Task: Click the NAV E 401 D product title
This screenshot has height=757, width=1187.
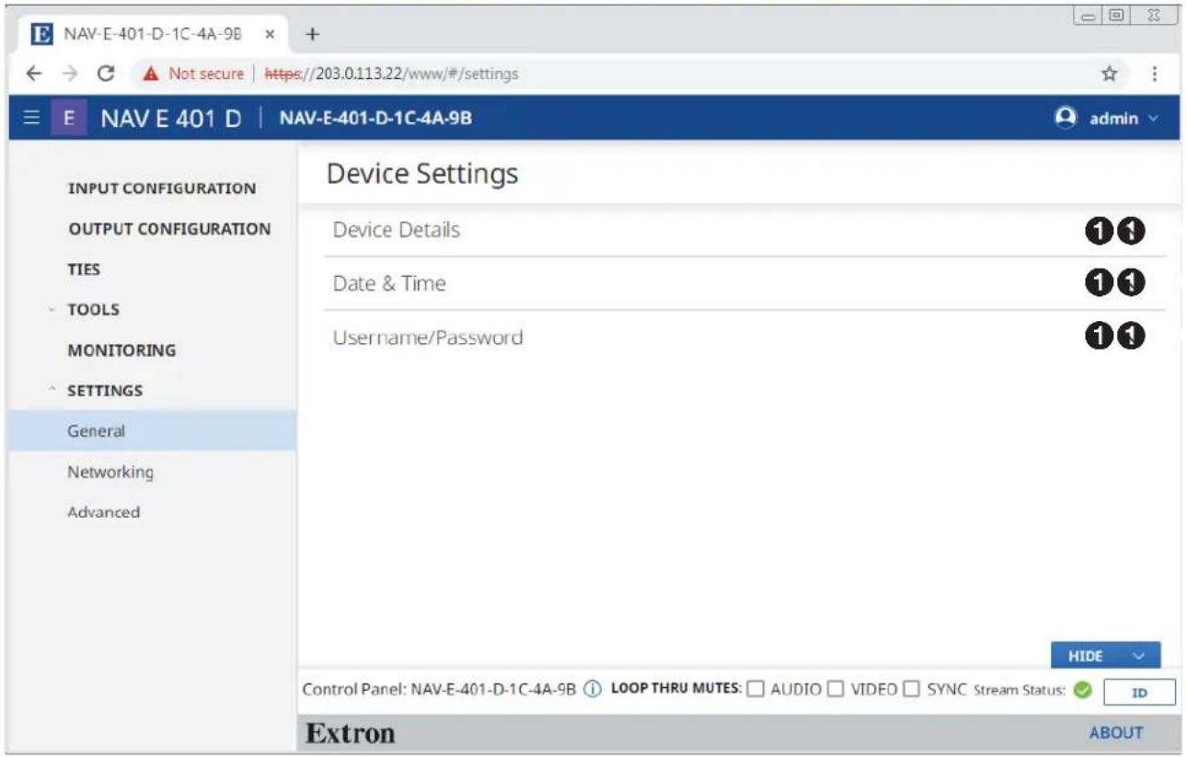Action: (x=172, y=119)
